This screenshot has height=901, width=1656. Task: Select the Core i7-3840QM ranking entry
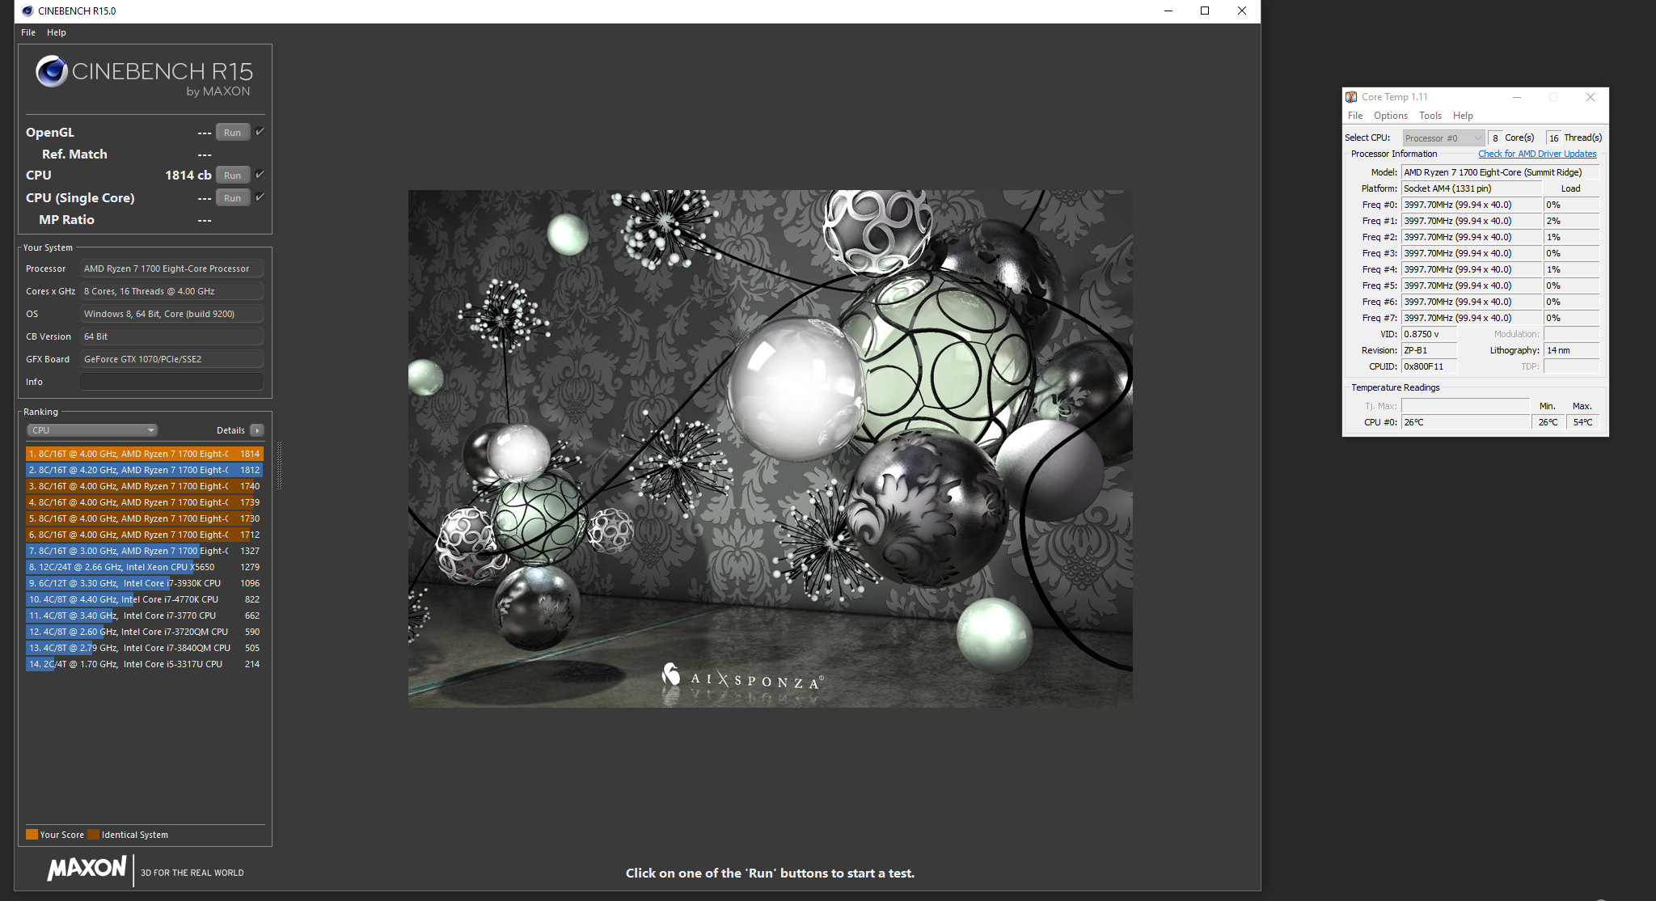coord(144,648)
